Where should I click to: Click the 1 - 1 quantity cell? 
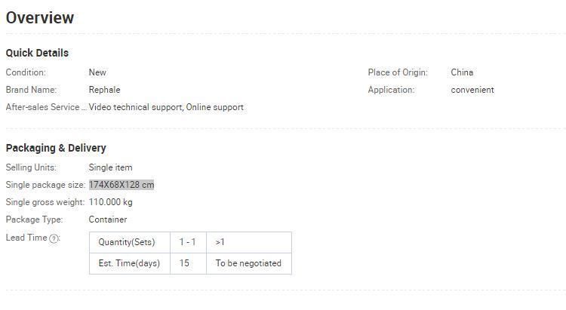coord(188,243)
